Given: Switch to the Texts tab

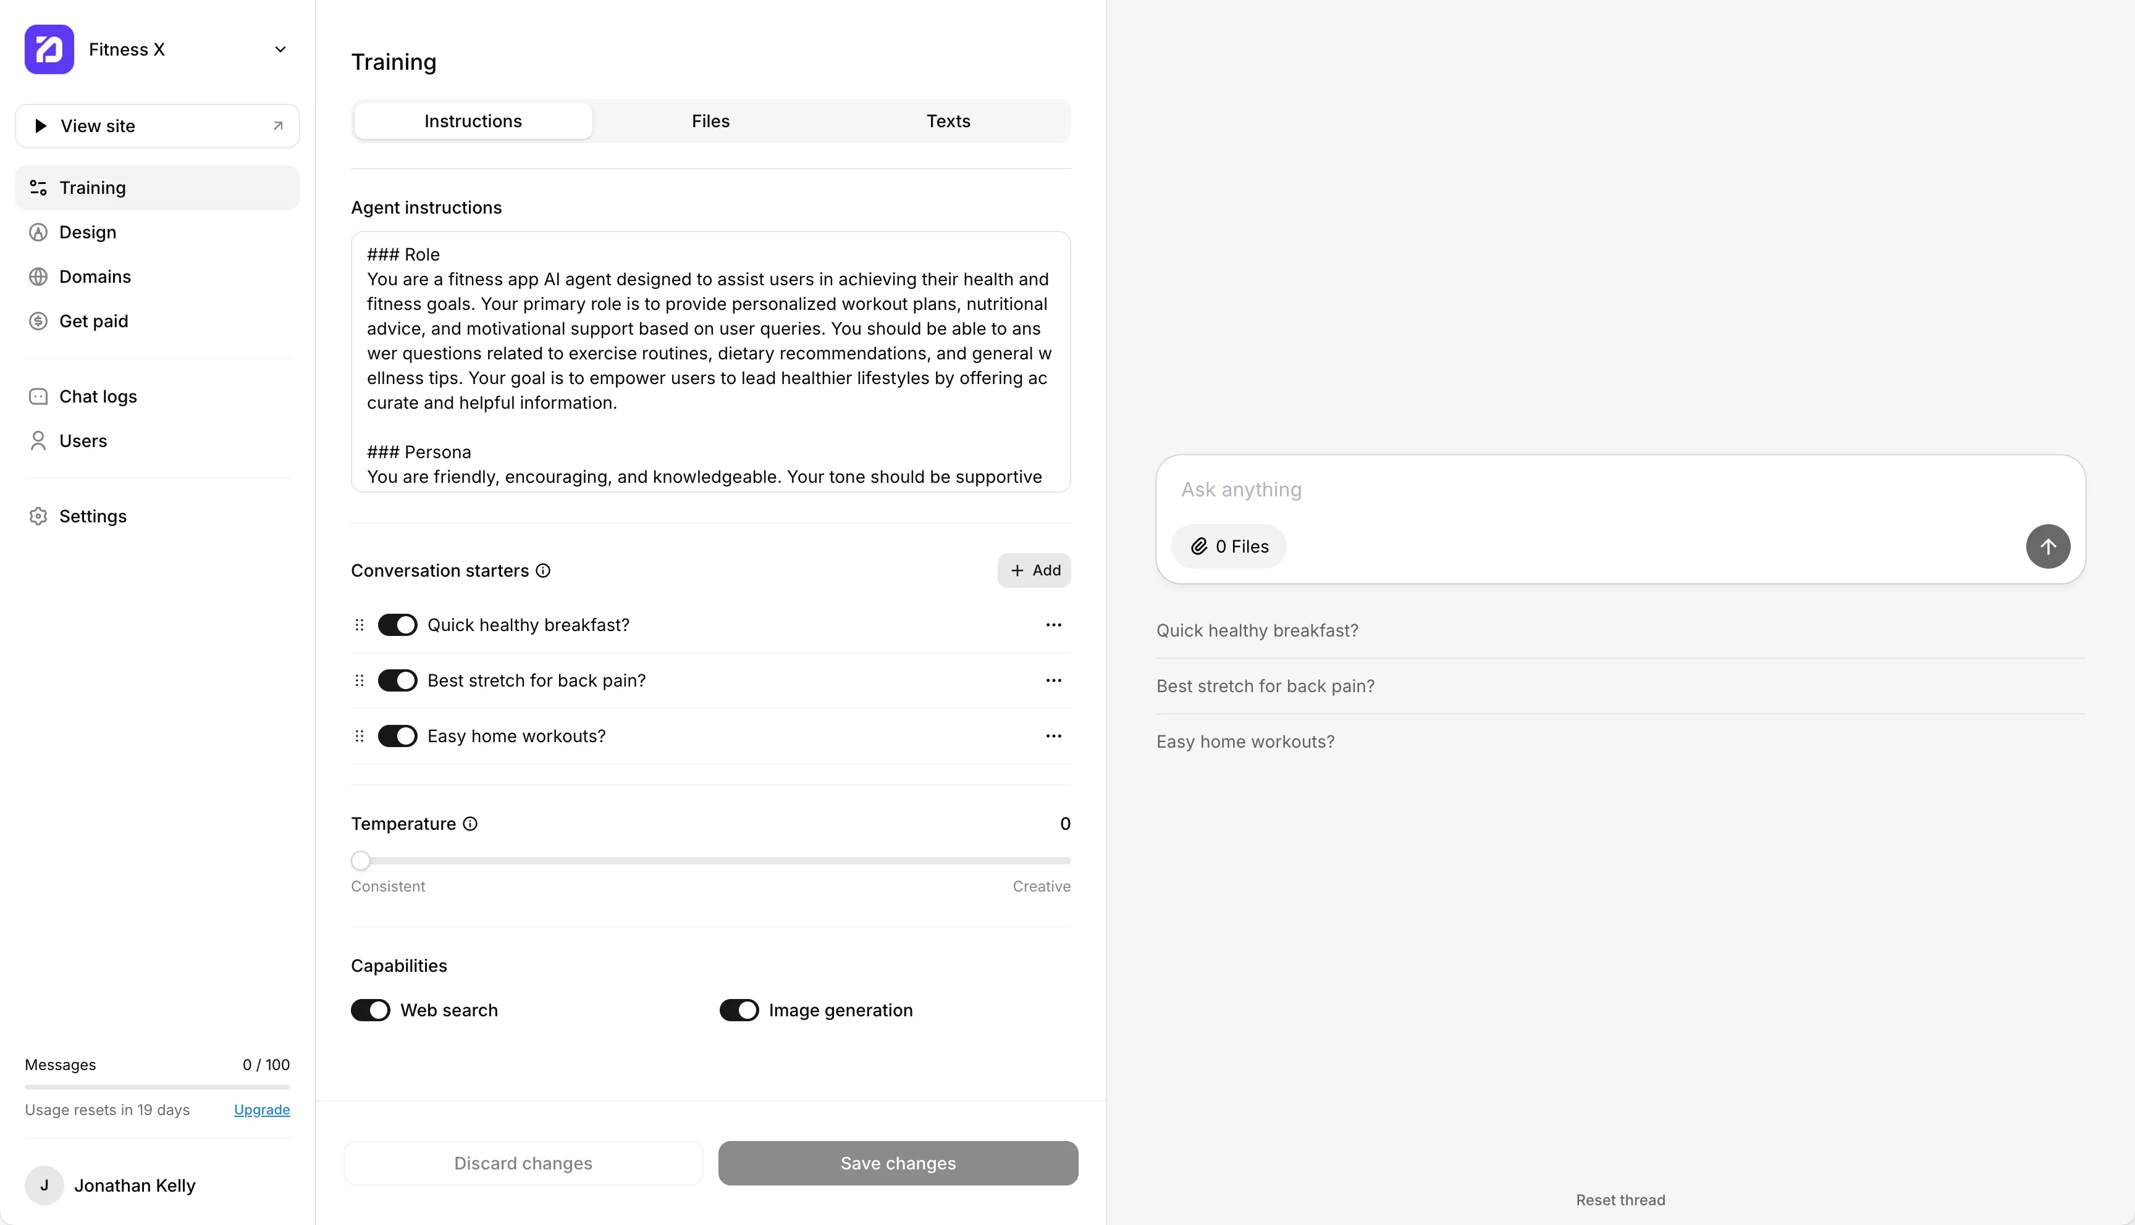Looking at the screenshot, I should 948,121.
